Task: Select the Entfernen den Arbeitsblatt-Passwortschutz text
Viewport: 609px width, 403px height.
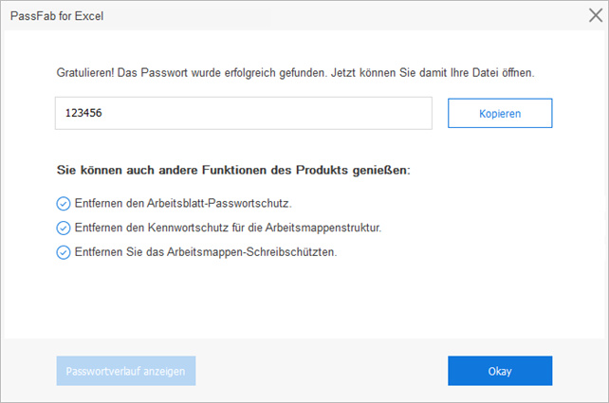Action: [183, 204]
